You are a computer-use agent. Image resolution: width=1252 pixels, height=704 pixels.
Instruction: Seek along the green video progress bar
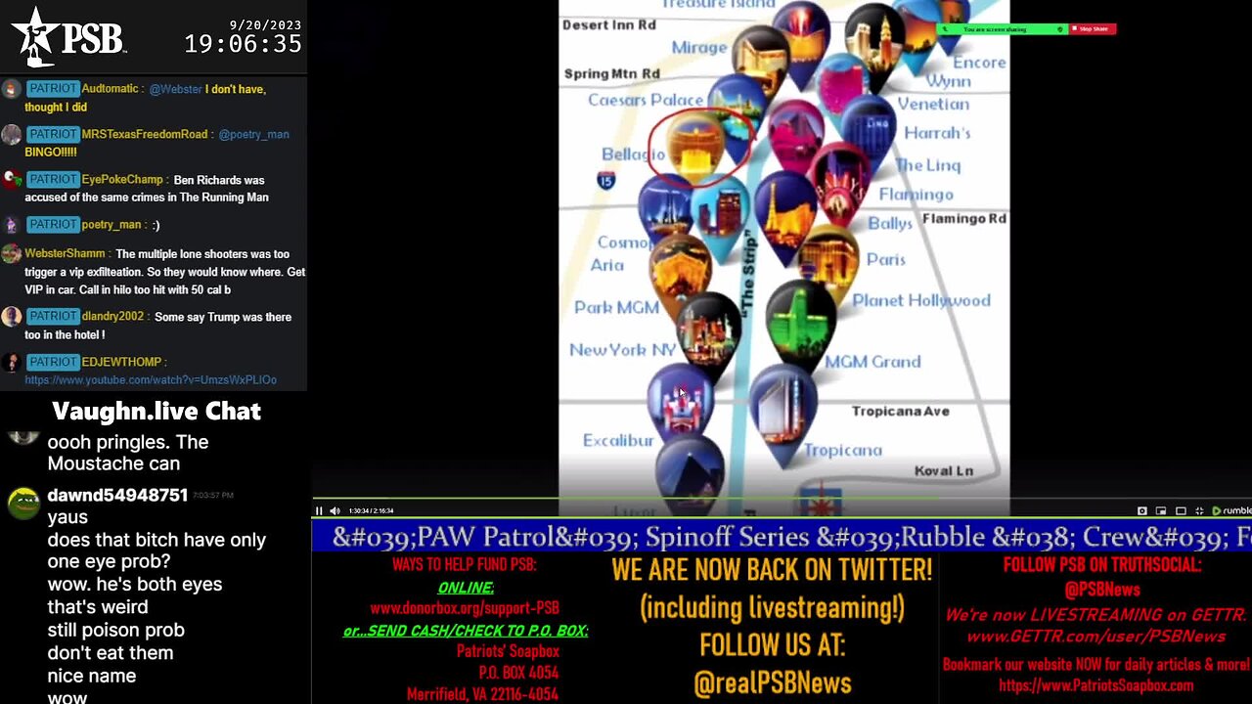[626, 499]
